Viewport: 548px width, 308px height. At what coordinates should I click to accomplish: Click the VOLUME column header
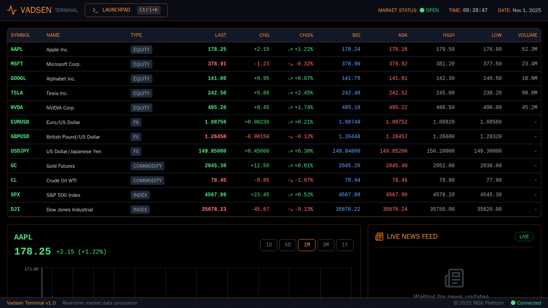pyautogui.click(x=527, y=35)
